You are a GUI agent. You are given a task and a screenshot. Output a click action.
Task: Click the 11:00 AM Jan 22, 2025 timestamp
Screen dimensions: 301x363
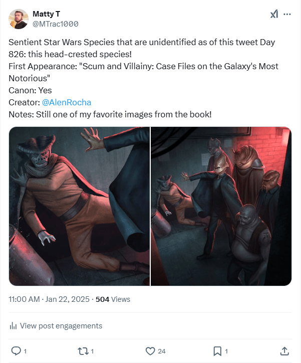pos(49,299)
